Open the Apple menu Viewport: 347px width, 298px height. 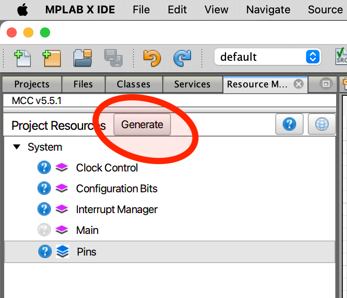click(23, 10)
